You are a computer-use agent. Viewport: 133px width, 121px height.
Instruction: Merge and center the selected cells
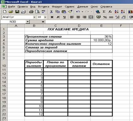point(91,17)
